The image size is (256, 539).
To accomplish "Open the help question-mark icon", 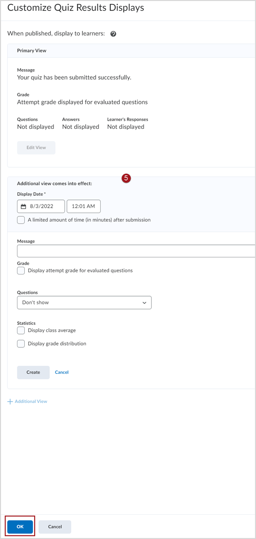I will point(113,34).
